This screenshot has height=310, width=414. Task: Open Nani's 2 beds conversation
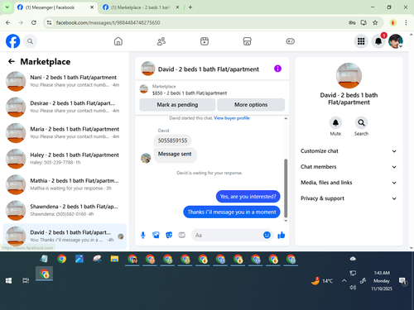65,81
